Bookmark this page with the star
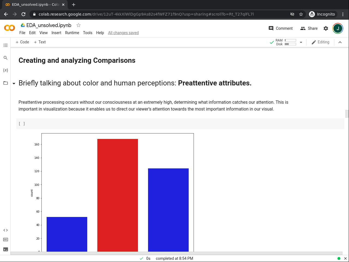The width and height of the screenshot is (349, 262). click(x=301, y=14)
